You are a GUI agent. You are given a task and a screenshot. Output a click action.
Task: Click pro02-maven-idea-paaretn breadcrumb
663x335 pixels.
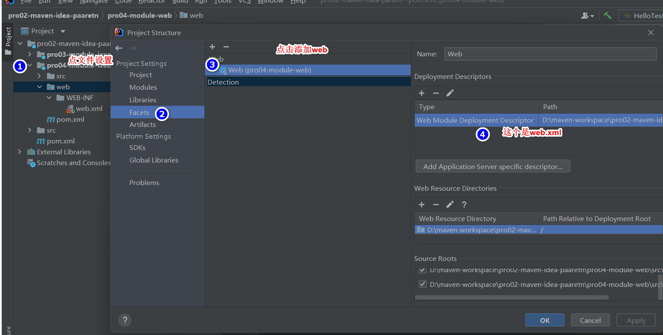(53, 16)
